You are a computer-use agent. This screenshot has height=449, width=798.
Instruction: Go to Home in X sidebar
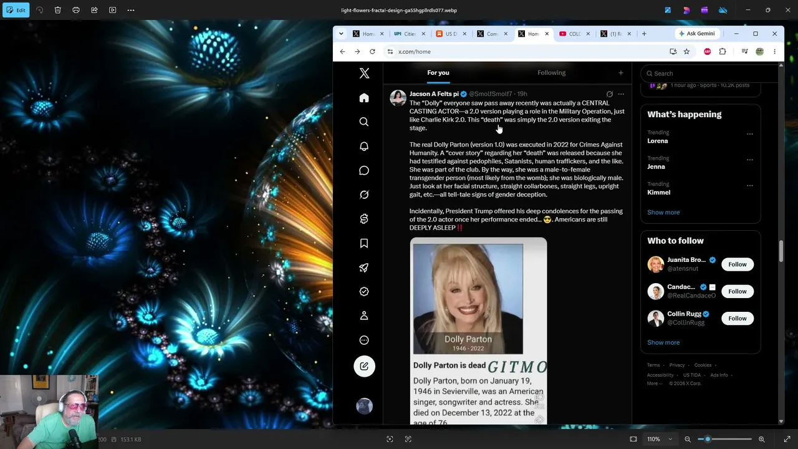tap(364, 98)
